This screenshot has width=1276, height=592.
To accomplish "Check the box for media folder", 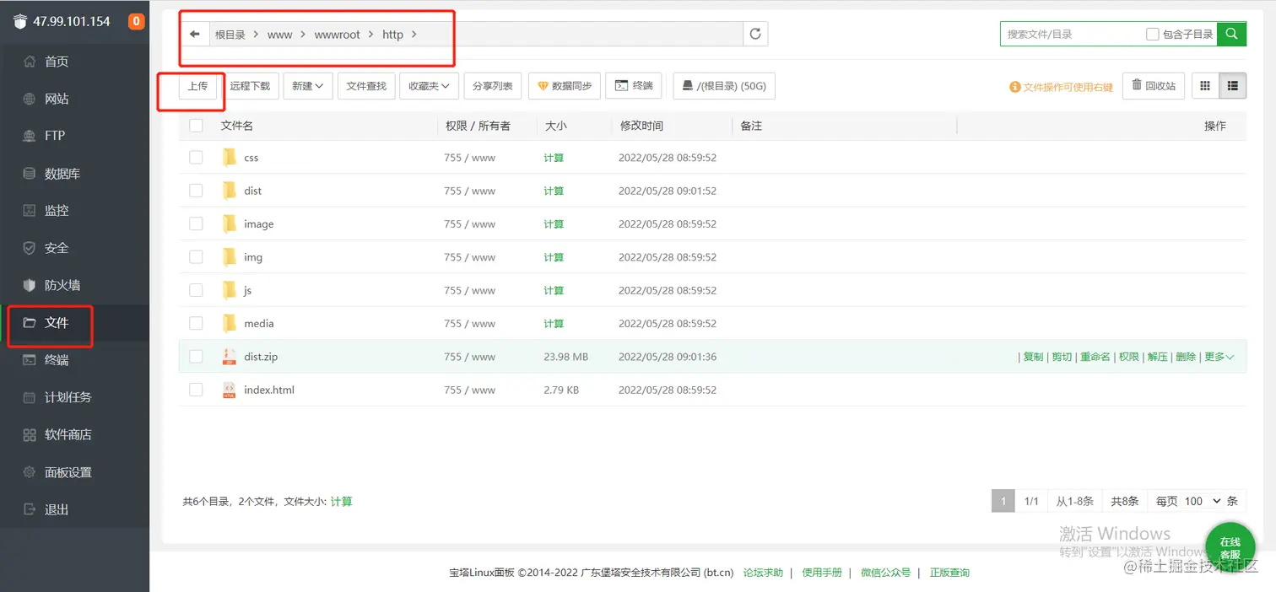I will (197, 323).
